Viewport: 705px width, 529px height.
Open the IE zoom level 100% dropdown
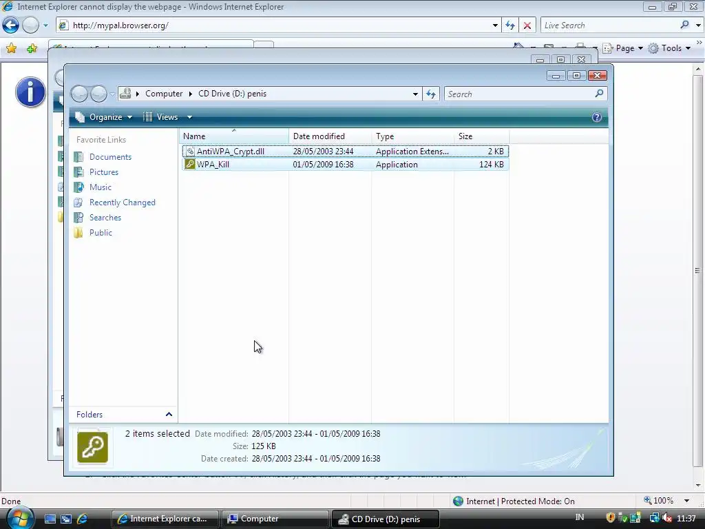point(686,501)
